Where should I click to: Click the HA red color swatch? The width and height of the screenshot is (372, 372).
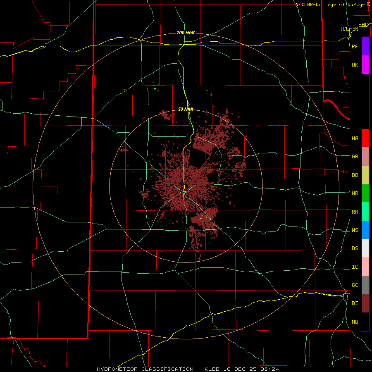pyautogui.click(x=365, y=138)
